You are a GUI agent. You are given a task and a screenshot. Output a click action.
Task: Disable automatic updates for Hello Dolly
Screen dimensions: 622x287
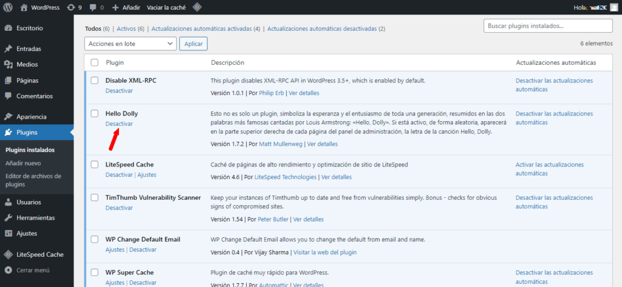click(x=554, y=118)
